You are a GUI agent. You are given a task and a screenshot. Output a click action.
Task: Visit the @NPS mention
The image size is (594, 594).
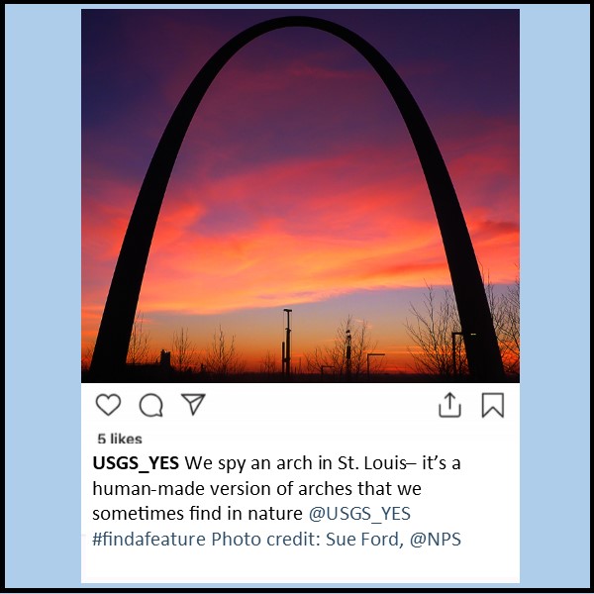[x=436, y=540]
